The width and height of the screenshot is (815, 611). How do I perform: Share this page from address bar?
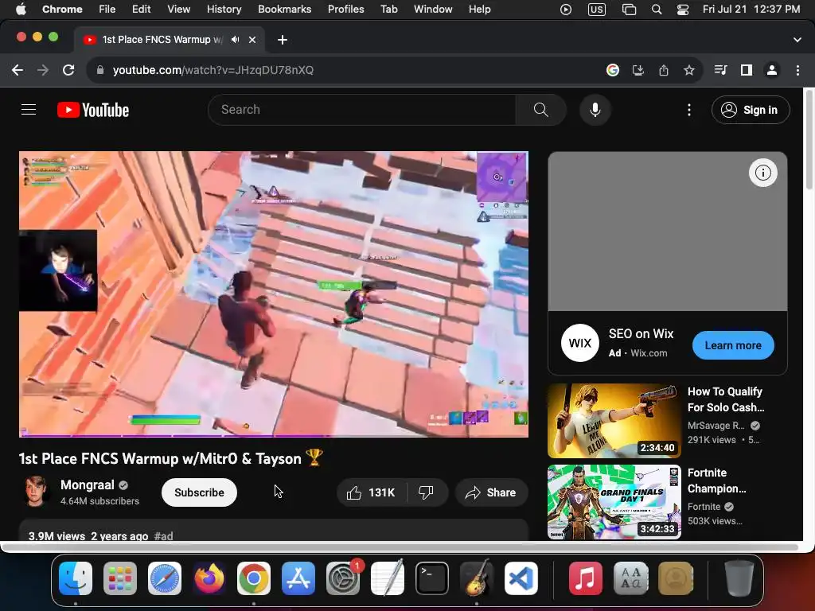pyautogui.click(x=664, y=70)
